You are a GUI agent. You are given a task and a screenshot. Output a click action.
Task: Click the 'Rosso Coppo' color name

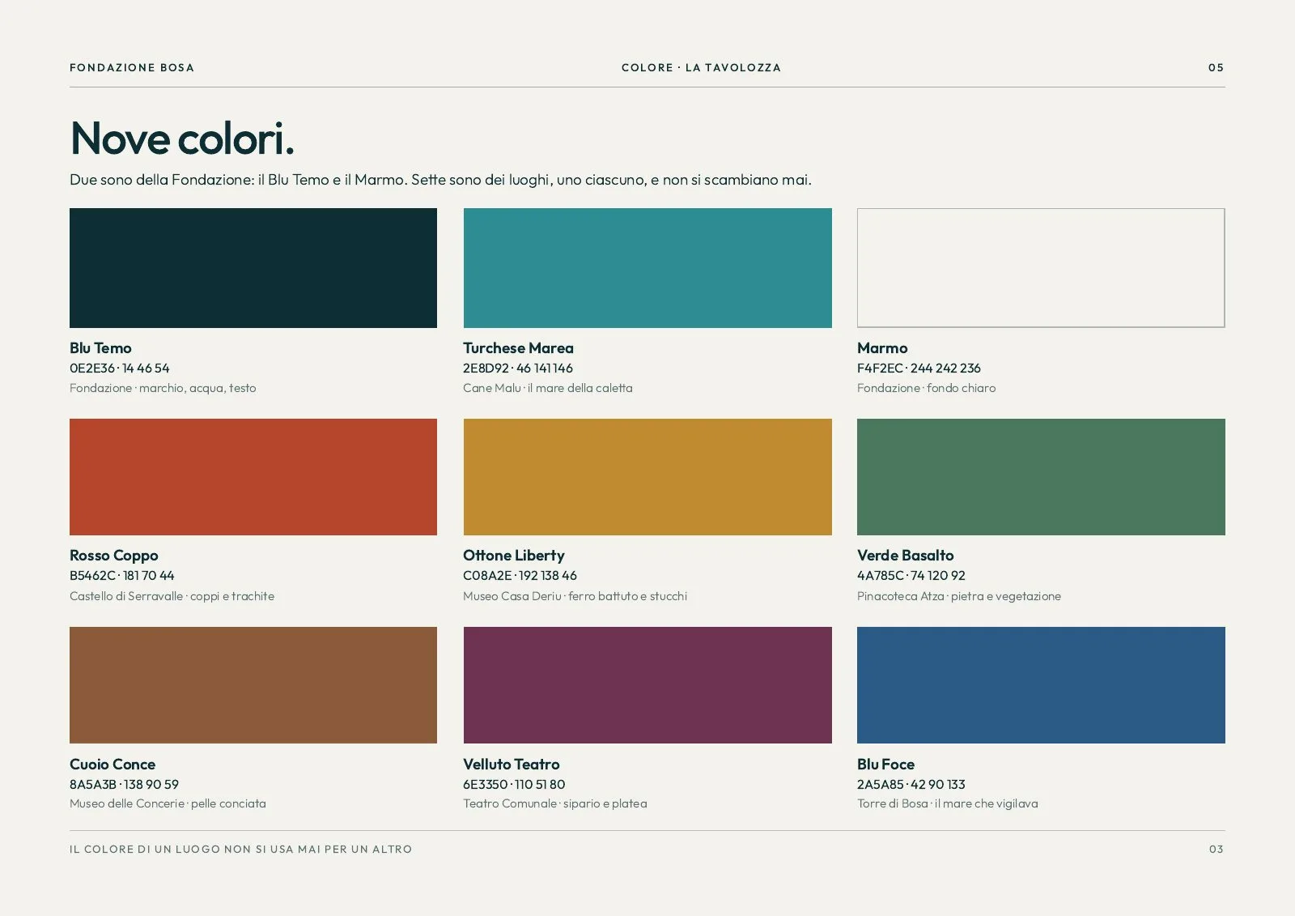(114, 556)
